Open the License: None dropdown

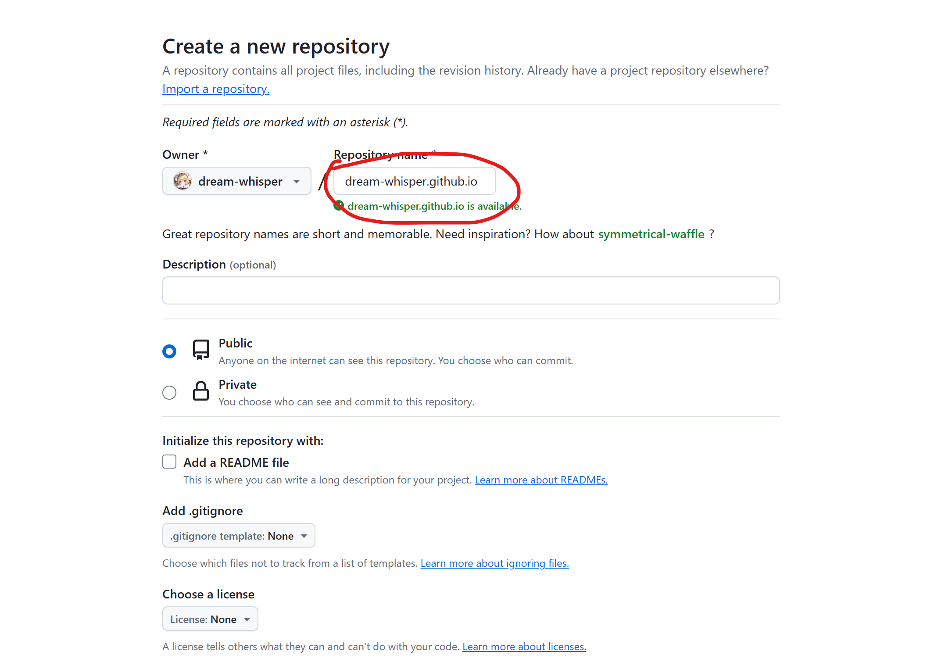tap(210, 619)
